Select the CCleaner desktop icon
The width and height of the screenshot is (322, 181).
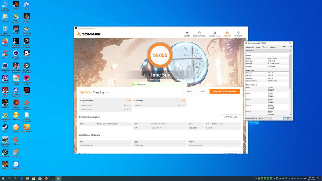5,54
